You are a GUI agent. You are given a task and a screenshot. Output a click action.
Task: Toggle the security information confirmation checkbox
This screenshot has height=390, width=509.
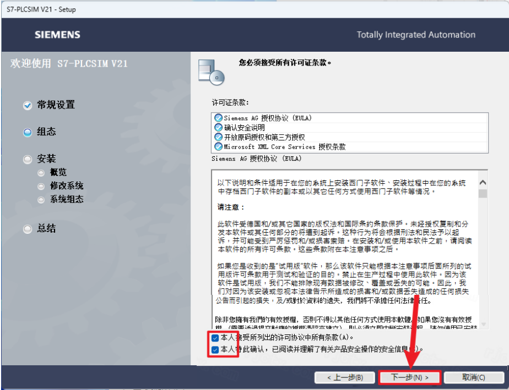pos(215,350)
